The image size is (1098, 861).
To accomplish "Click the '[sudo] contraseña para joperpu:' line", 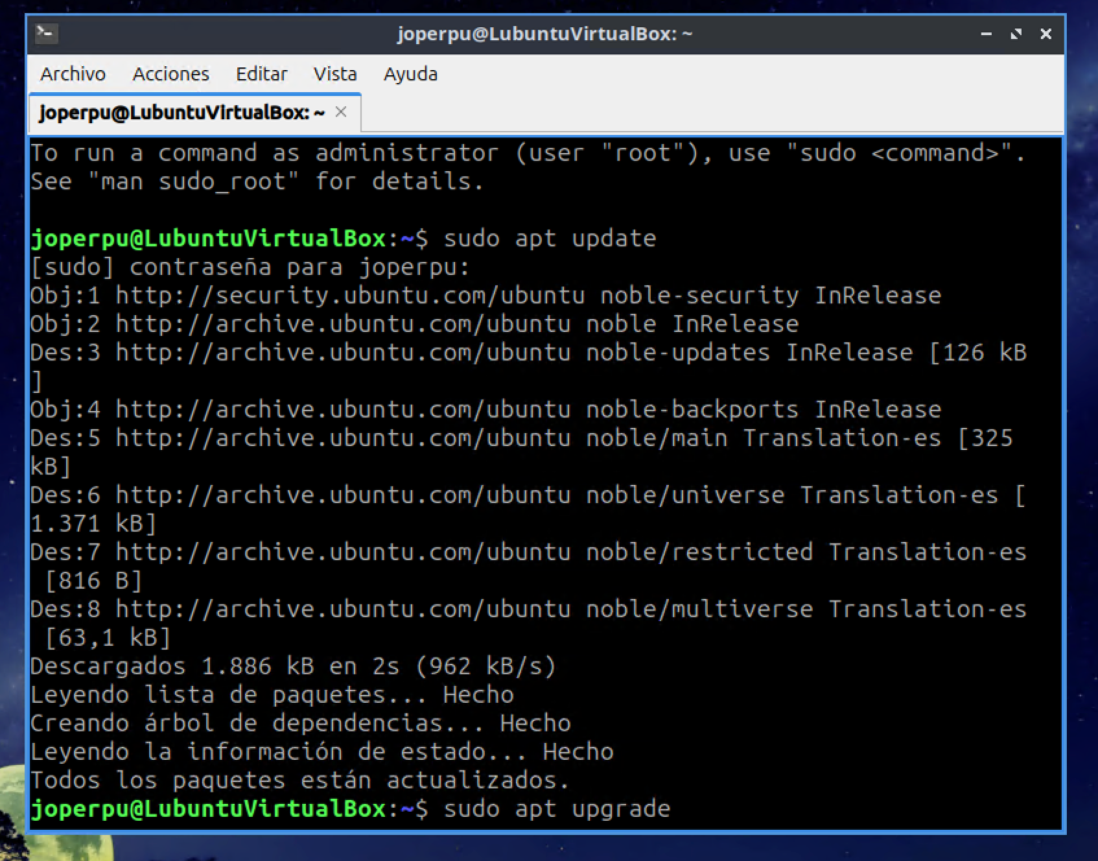I will [x=250, y=267].
